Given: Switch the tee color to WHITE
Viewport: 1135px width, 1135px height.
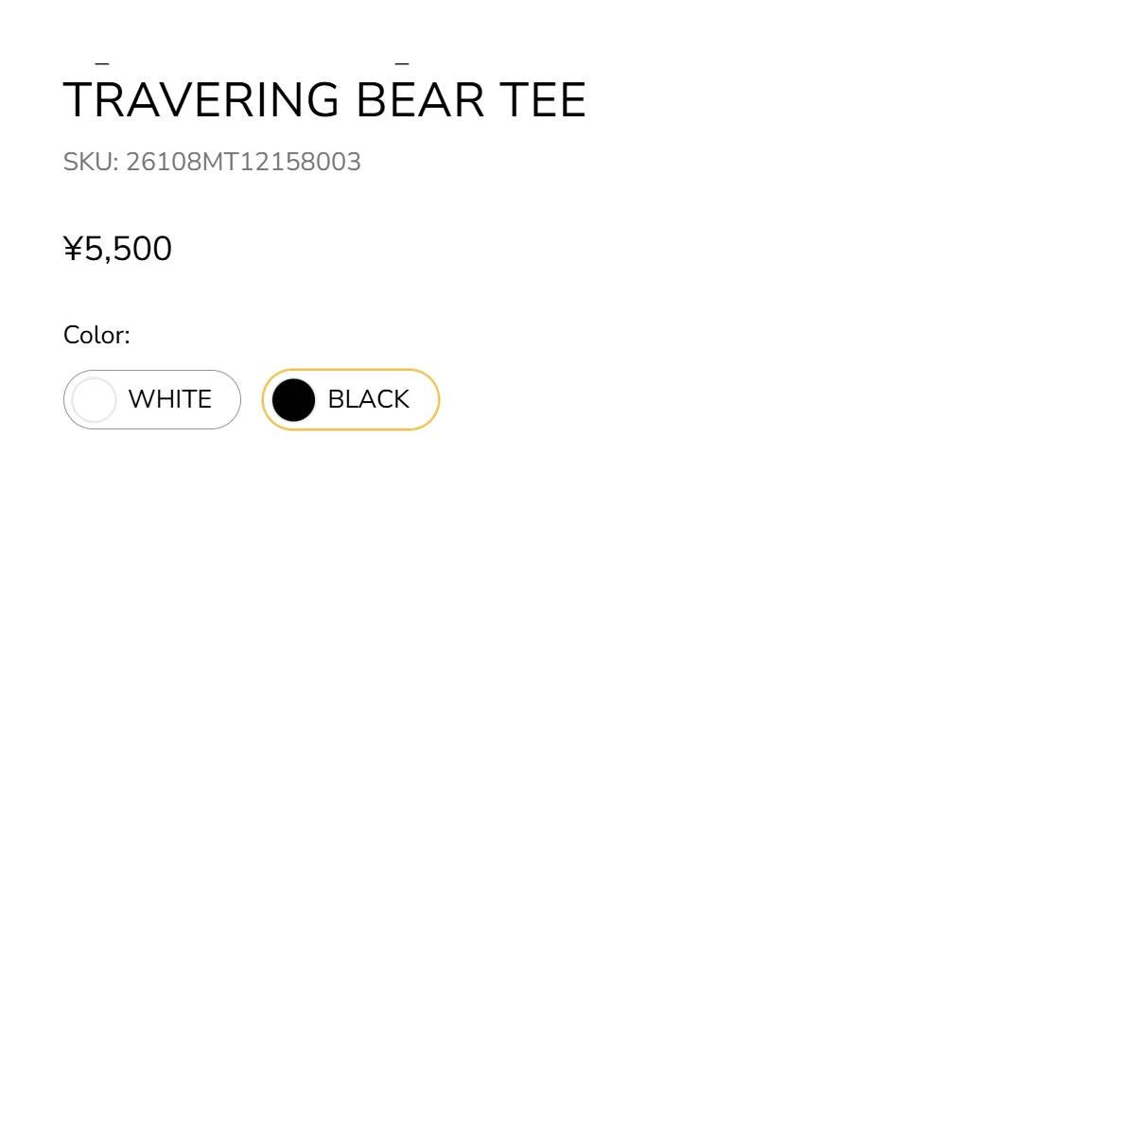Looking at the screenshot, I should pyautogui.click(x=152, y=399).
